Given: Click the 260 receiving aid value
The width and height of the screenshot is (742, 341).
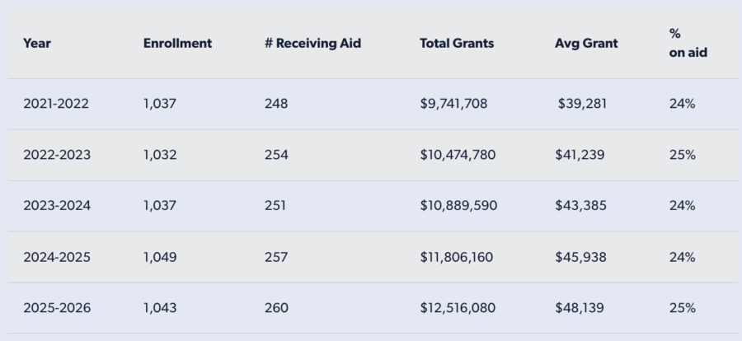Looking at the screenshot, I should [276, 308].
